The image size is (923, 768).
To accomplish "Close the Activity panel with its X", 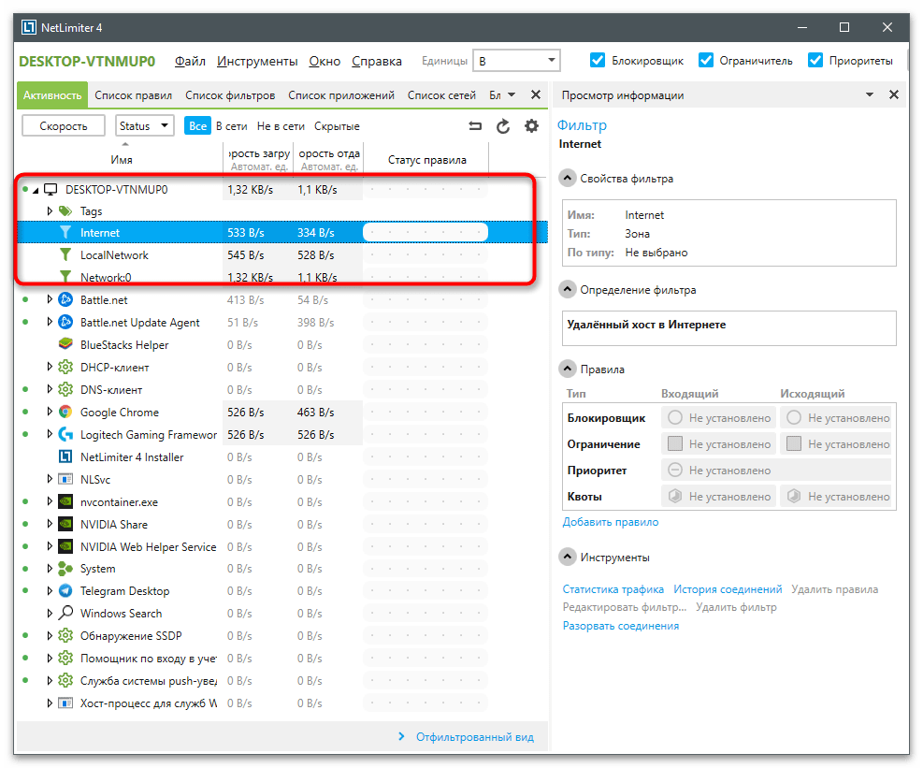I will click(x=536, y=94).
